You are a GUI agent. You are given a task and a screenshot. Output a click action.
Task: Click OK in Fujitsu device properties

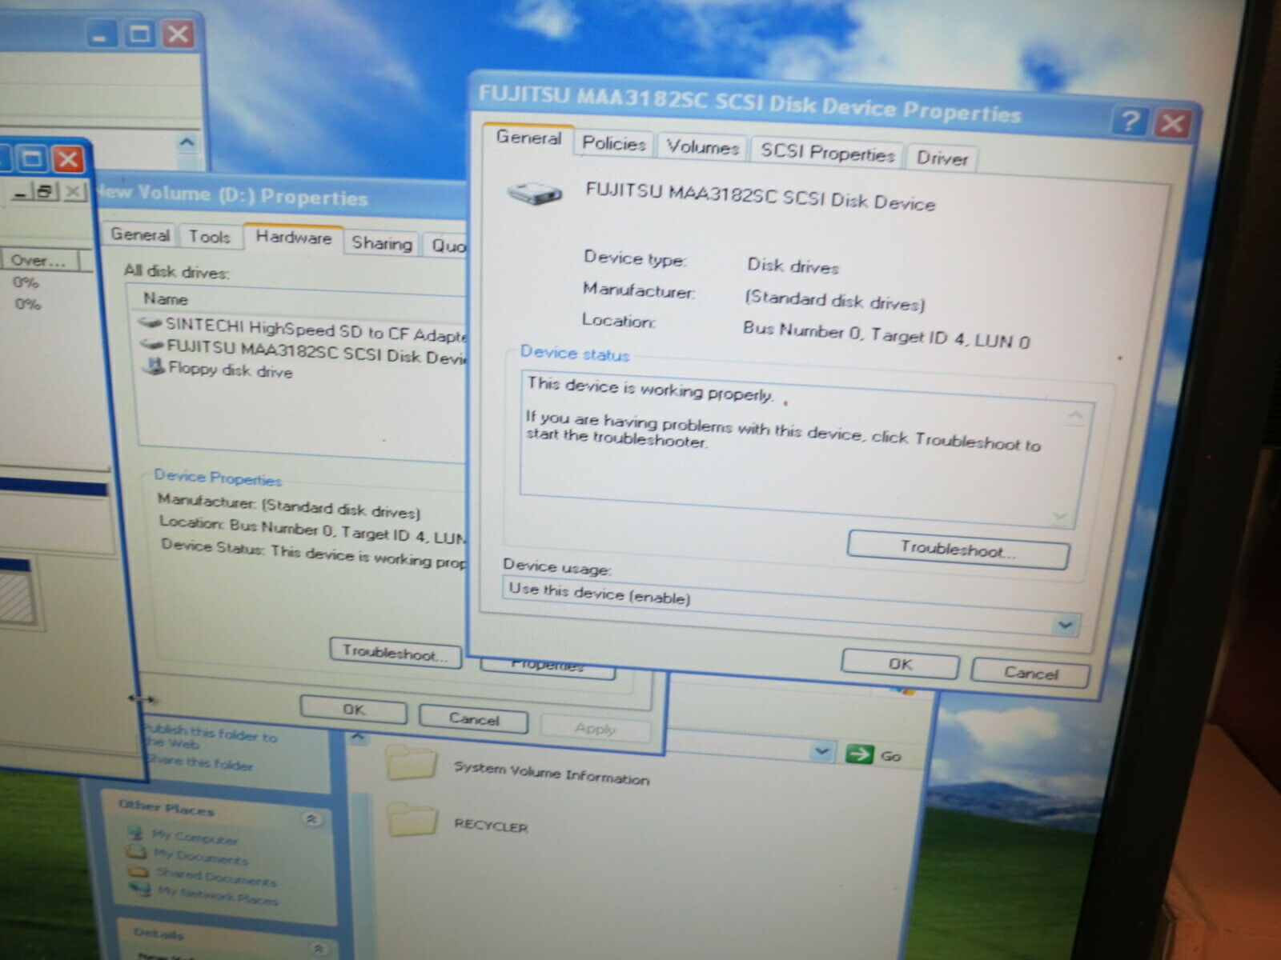(900, 664)
